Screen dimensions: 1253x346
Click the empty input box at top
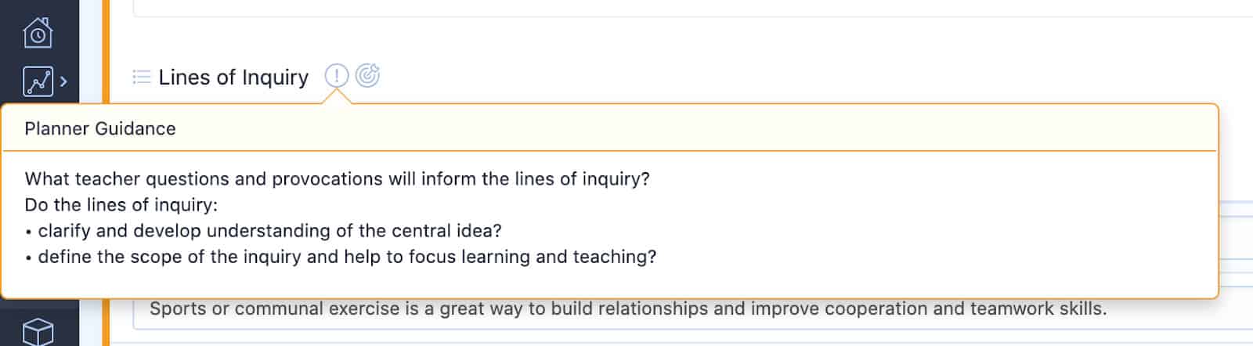[693, 8]
